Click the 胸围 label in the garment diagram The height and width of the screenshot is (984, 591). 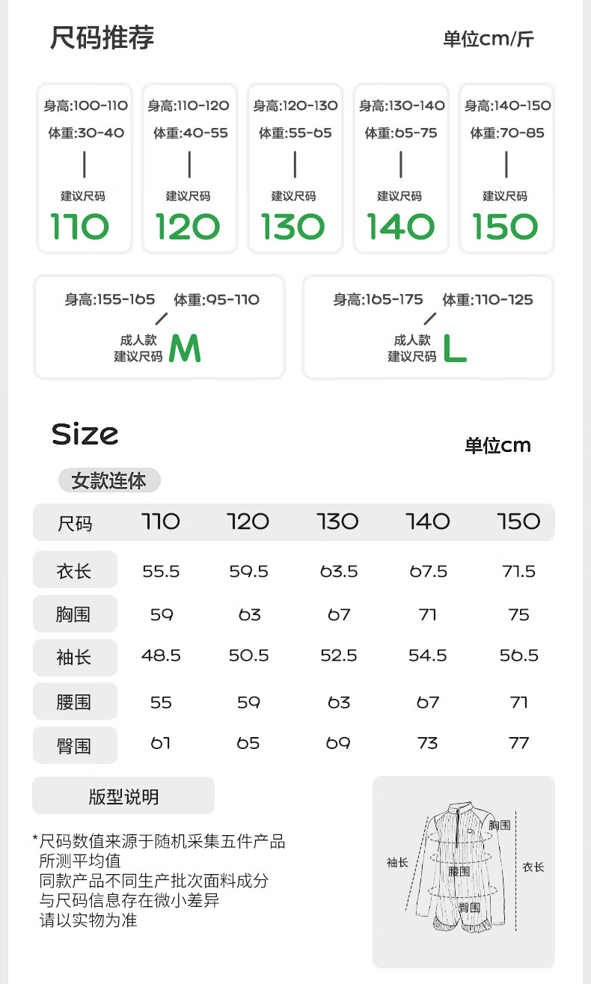pyautogui.click(x=500, y=825)
